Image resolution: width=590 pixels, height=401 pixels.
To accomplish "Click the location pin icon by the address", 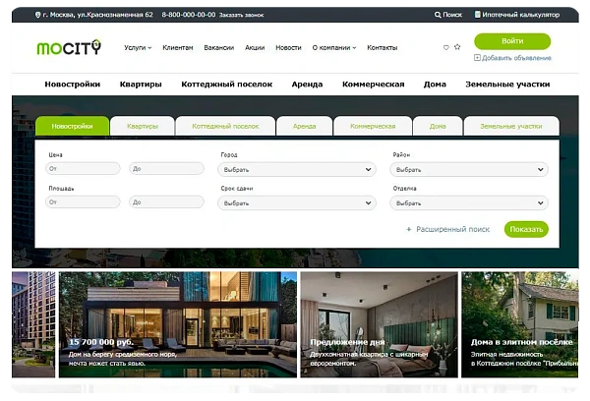I will point(37,15).
